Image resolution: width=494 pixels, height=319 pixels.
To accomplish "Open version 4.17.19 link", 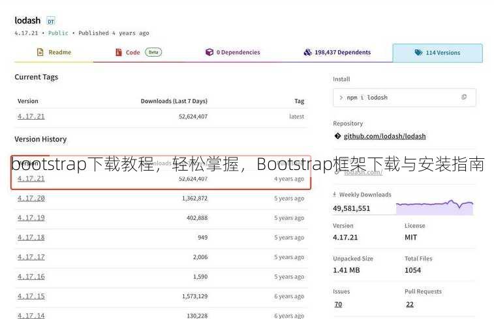I will tap(31, 217).
